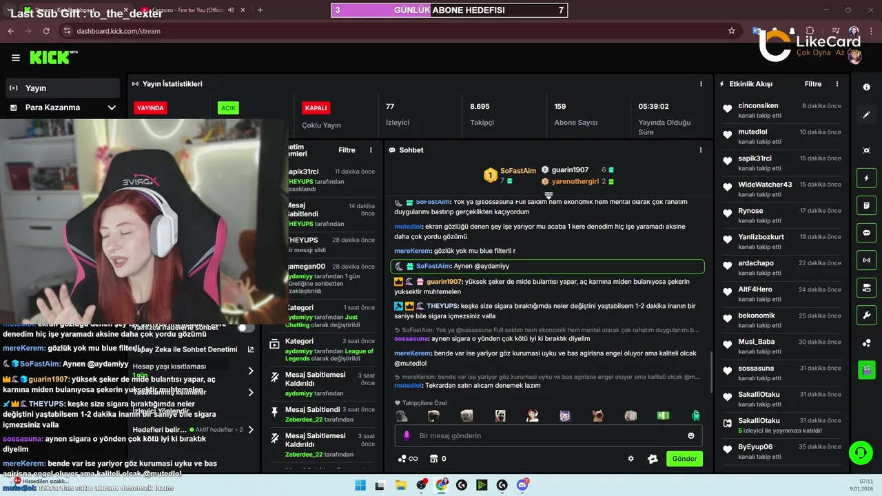Click the purple microphone icon in the chat input
The width and height of the screenshot is (882, 496).
407,435
